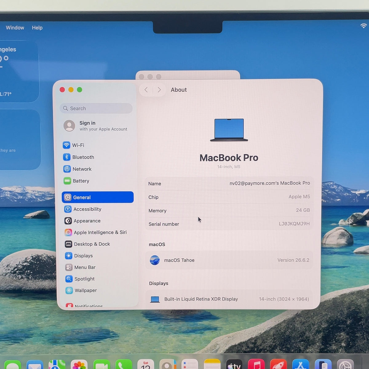
Task: Click the Name row label
Action: [155, 184]
